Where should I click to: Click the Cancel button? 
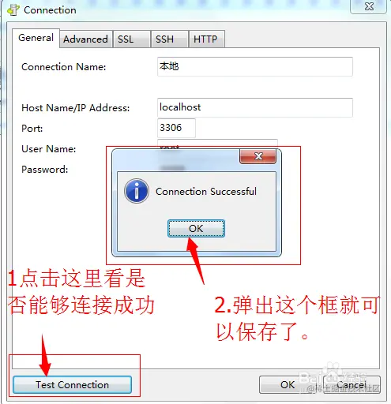[x=352, y=385]
